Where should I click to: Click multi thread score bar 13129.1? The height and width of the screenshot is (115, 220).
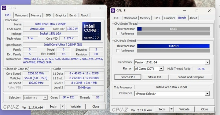(x=174, y=46)
